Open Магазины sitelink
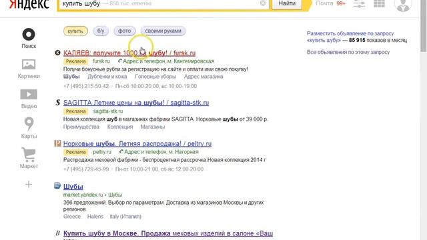Viewport: 427px width, 240px height. (153, 127)
